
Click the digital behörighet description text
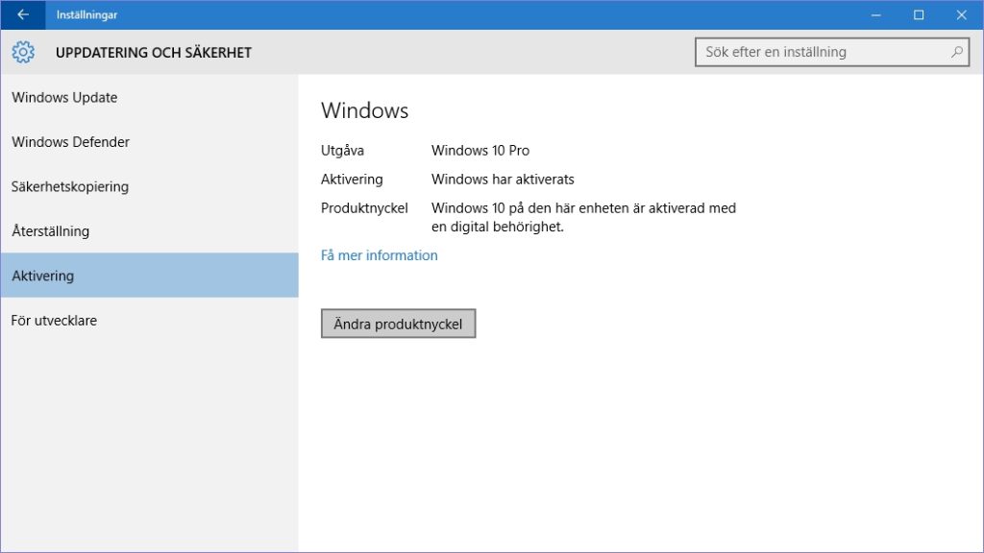pyautogui.click(x=582, y=218)
